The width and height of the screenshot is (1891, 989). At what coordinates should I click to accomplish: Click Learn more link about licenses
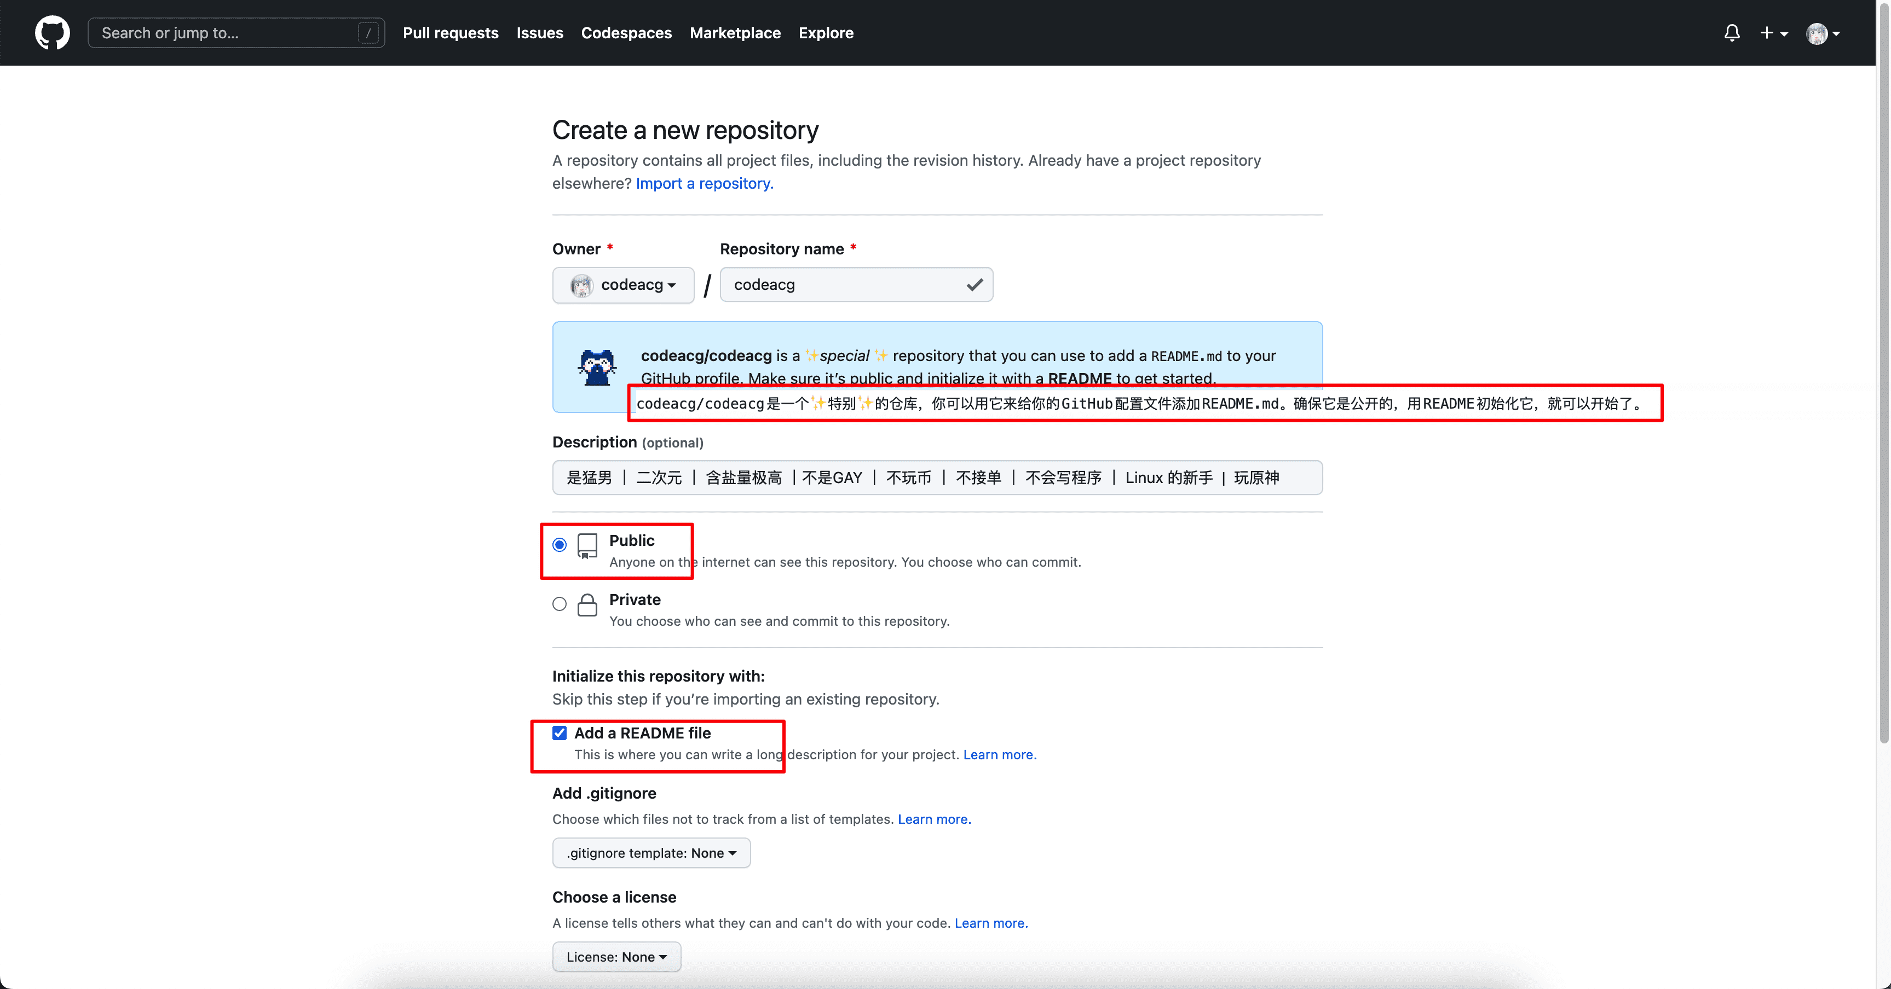pos(990,923)
